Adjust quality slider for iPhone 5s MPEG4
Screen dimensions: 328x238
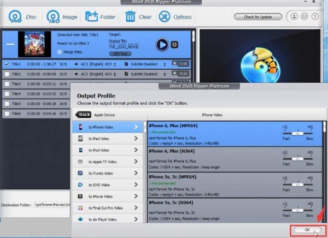click(x=298, y=185)
